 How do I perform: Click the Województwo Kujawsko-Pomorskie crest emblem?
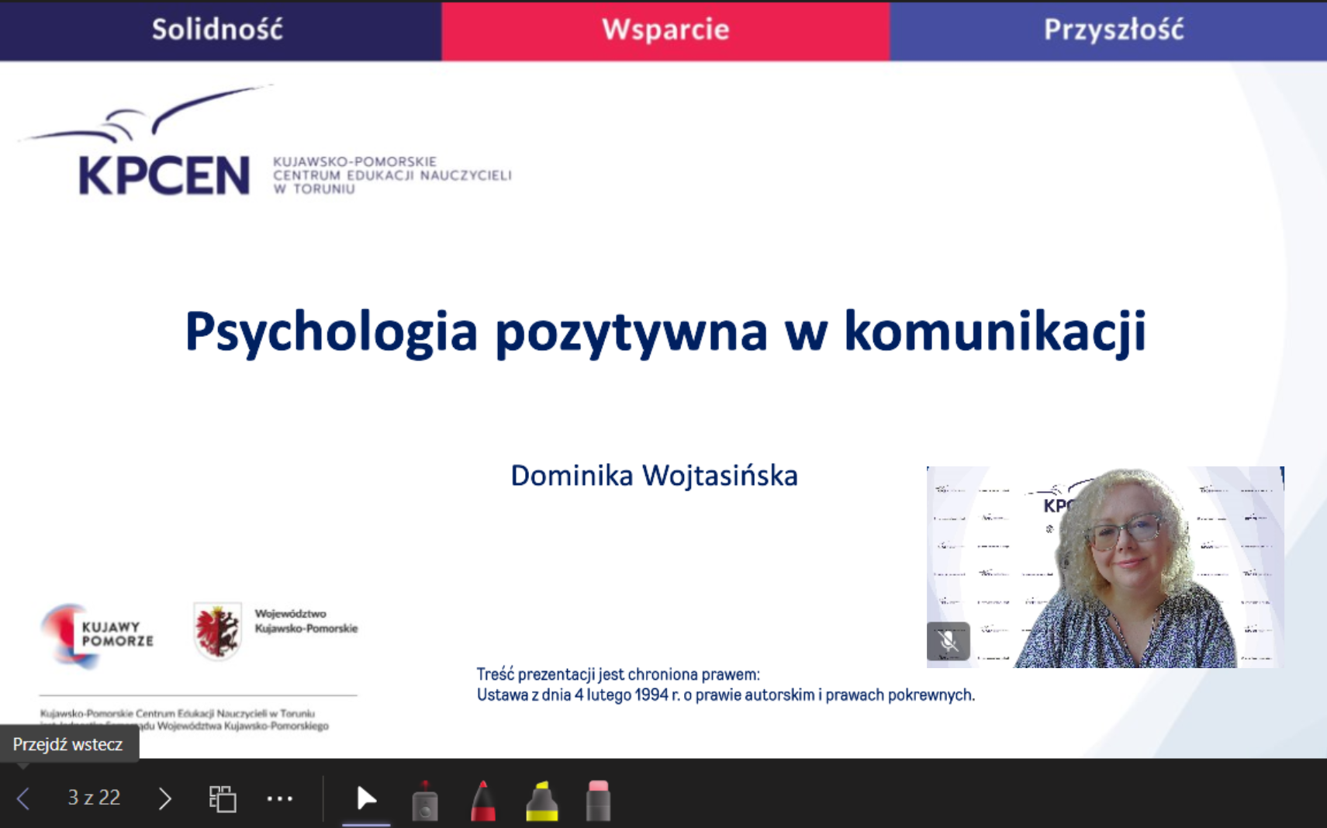coord(217,631)
